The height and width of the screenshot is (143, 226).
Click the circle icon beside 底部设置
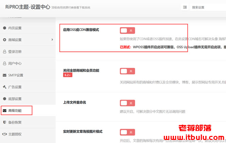[5, 99]
